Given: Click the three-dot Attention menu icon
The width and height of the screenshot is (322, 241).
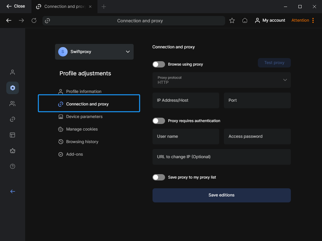Looking at the screenshot, I should 313,20.
